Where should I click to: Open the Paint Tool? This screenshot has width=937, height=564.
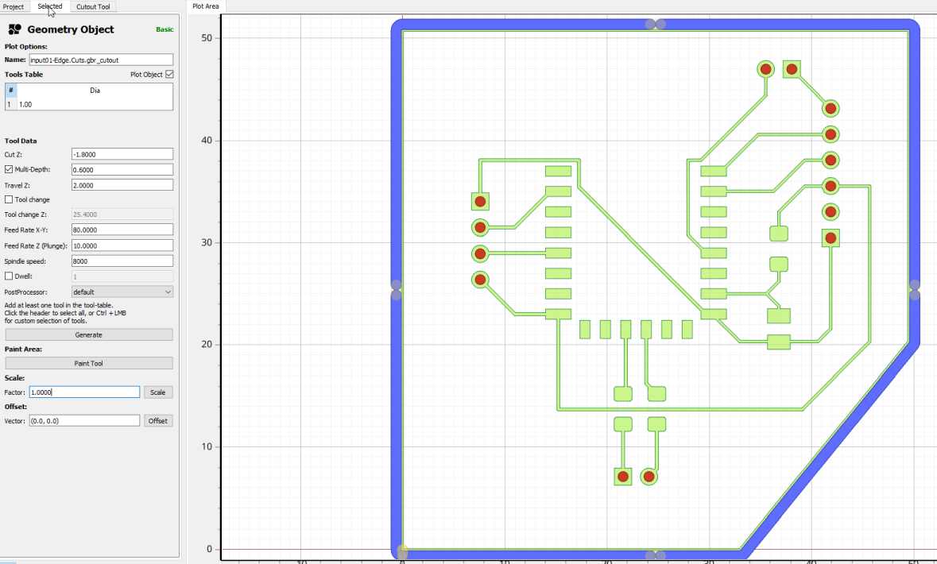click(x=89, y=363)
